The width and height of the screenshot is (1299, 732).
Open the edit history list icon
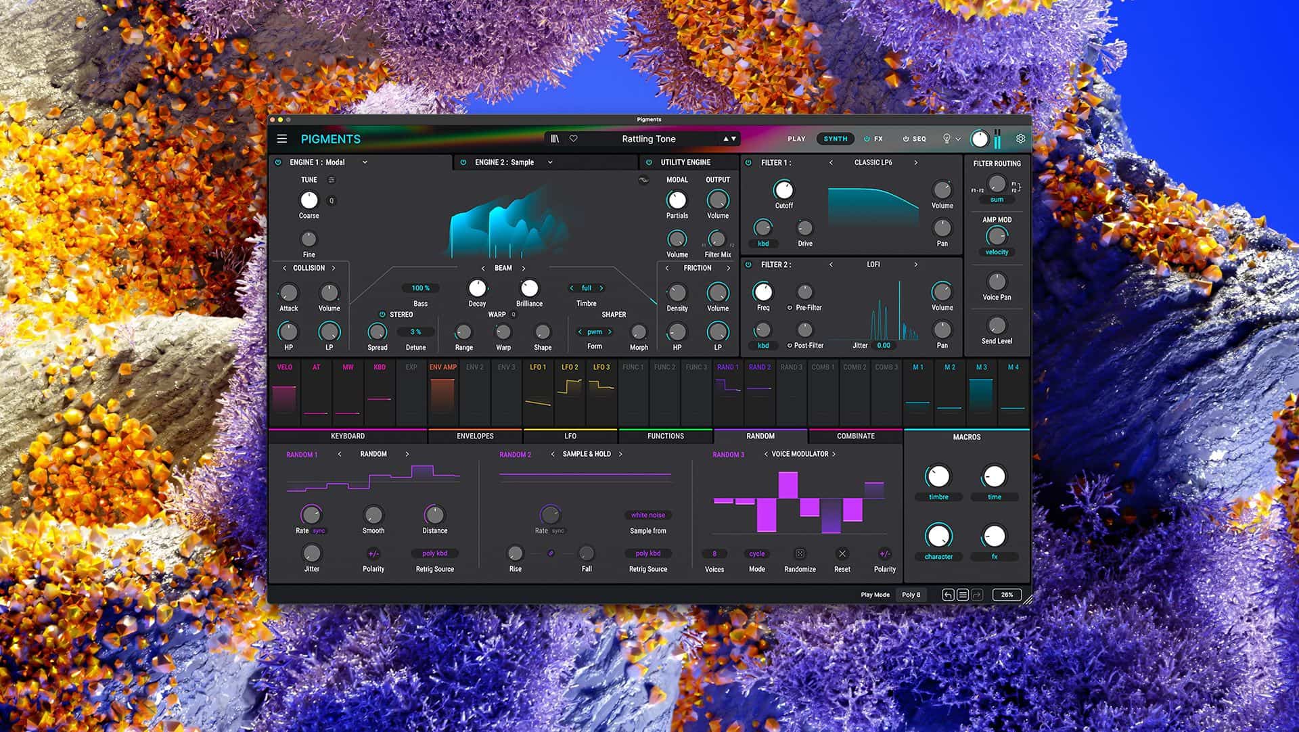(x=962, y=595)
